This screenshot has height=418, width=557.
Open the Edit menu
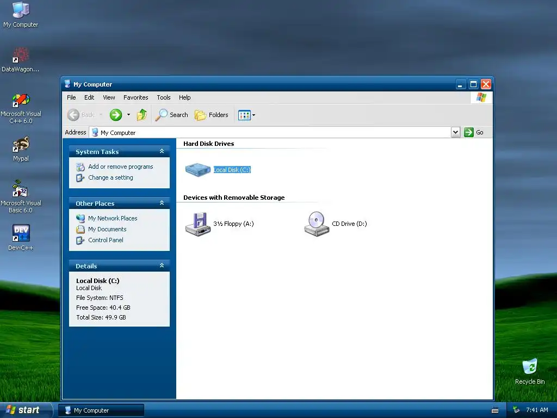[x=89, y=97]
